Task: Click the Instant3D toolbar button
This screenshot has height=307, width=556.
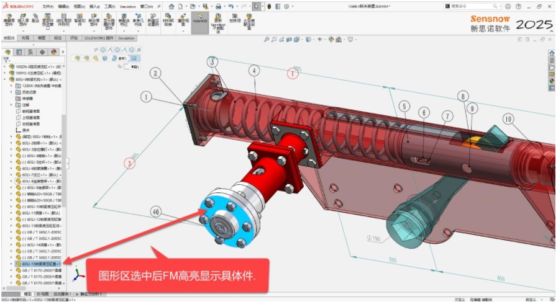Action: (x=199, y=21)
